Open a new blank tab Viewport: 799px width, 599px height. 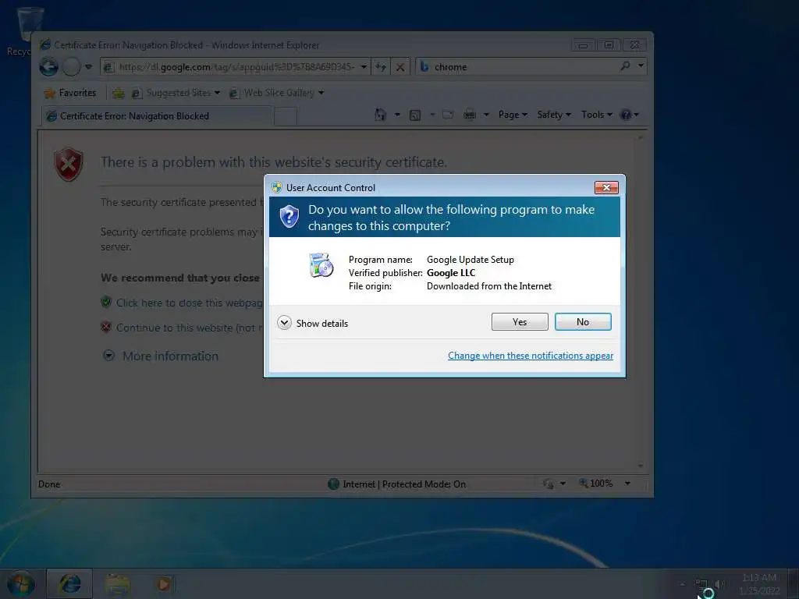click(x=286, y=117)
